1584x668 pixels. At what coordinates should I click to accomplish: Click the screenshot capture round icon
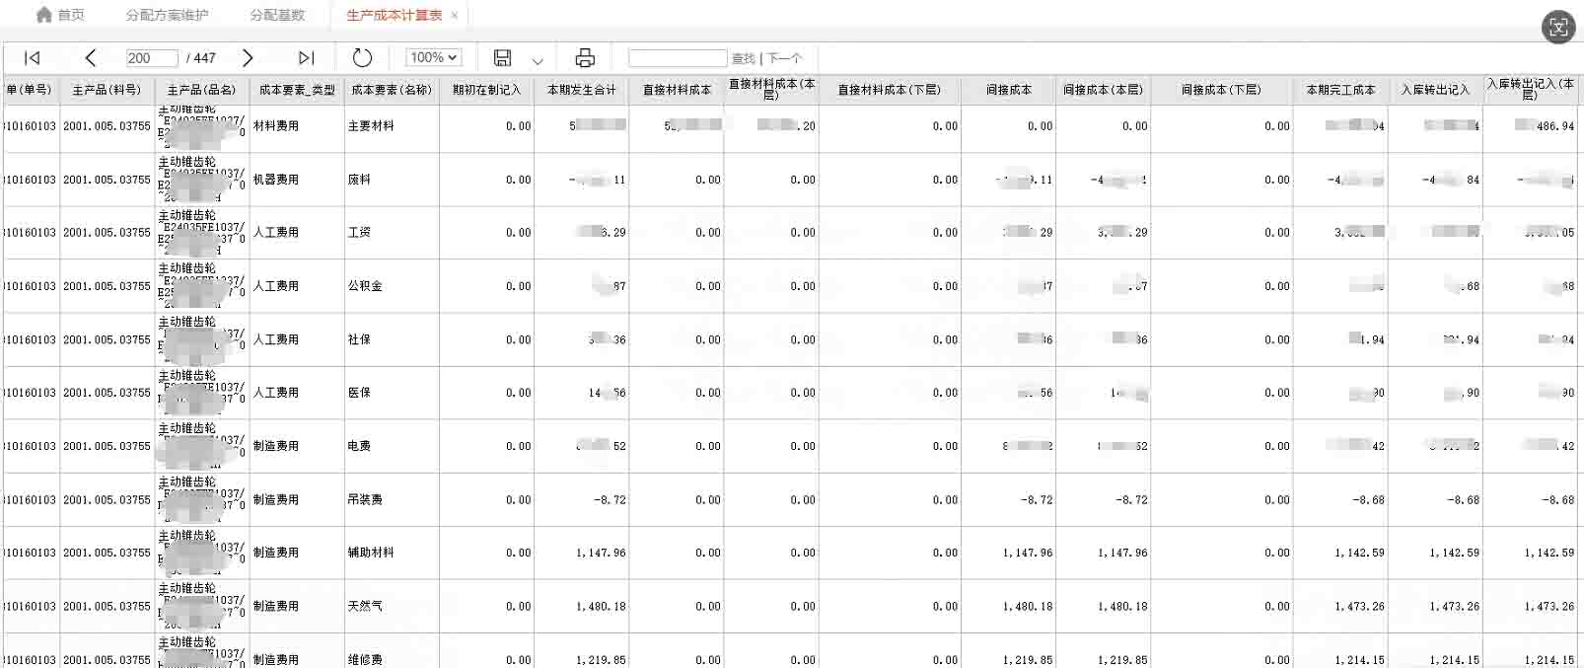pyautogui.click(x=1558, y=27)
